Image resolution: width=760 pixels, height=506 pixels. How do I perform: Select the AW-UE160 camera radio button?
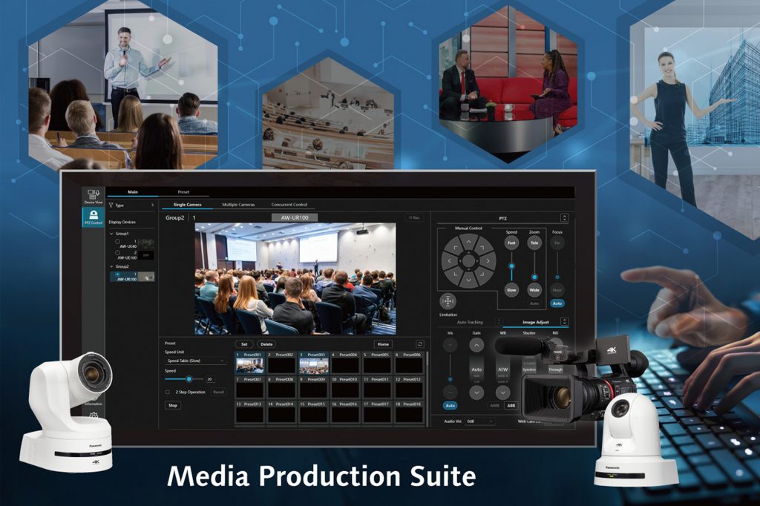pyautogui.click(x=117, y=252)
